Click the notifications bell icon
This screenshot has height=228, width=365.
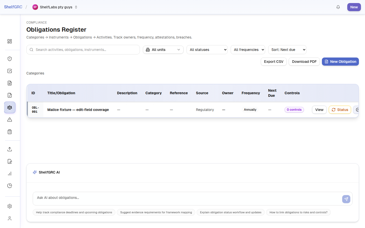338,7
